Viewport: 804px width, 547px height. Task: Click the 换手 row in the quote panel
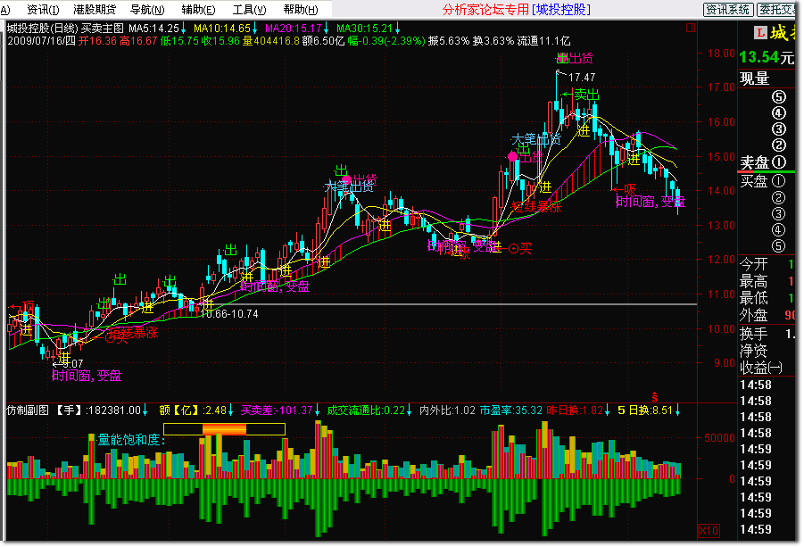pos(767,334)
